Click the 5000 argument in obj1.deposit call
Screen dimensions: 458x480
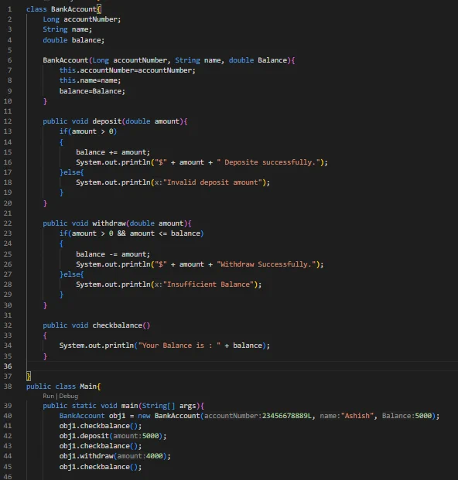click(x=150, y=436)
